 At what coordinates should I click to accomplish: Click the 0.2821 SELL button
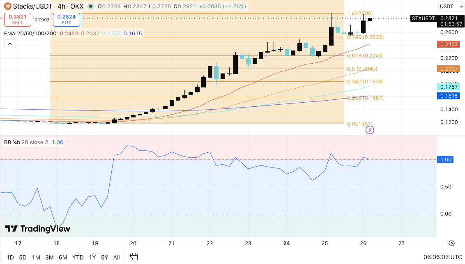pos(18,19)
